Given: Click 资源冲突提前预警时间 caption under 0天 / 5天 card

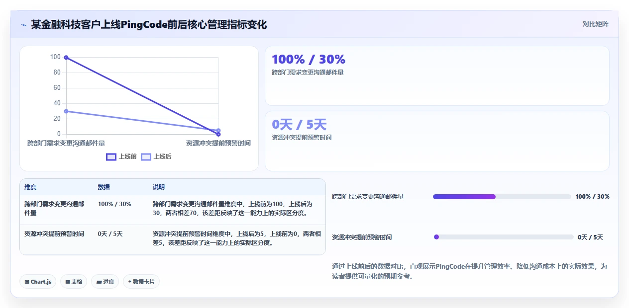Looking at the screenshot, I should click(x=302, y=137).
